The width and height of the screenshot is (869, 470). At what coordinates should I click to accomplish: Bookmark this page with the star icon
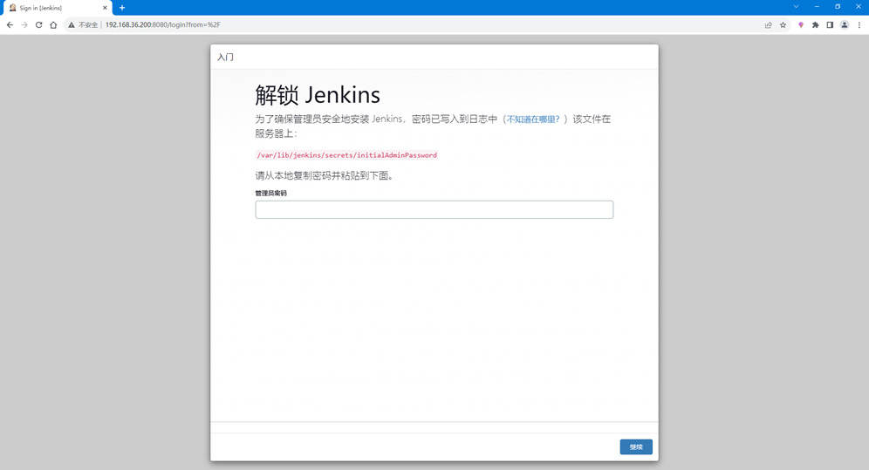(783, 25)
